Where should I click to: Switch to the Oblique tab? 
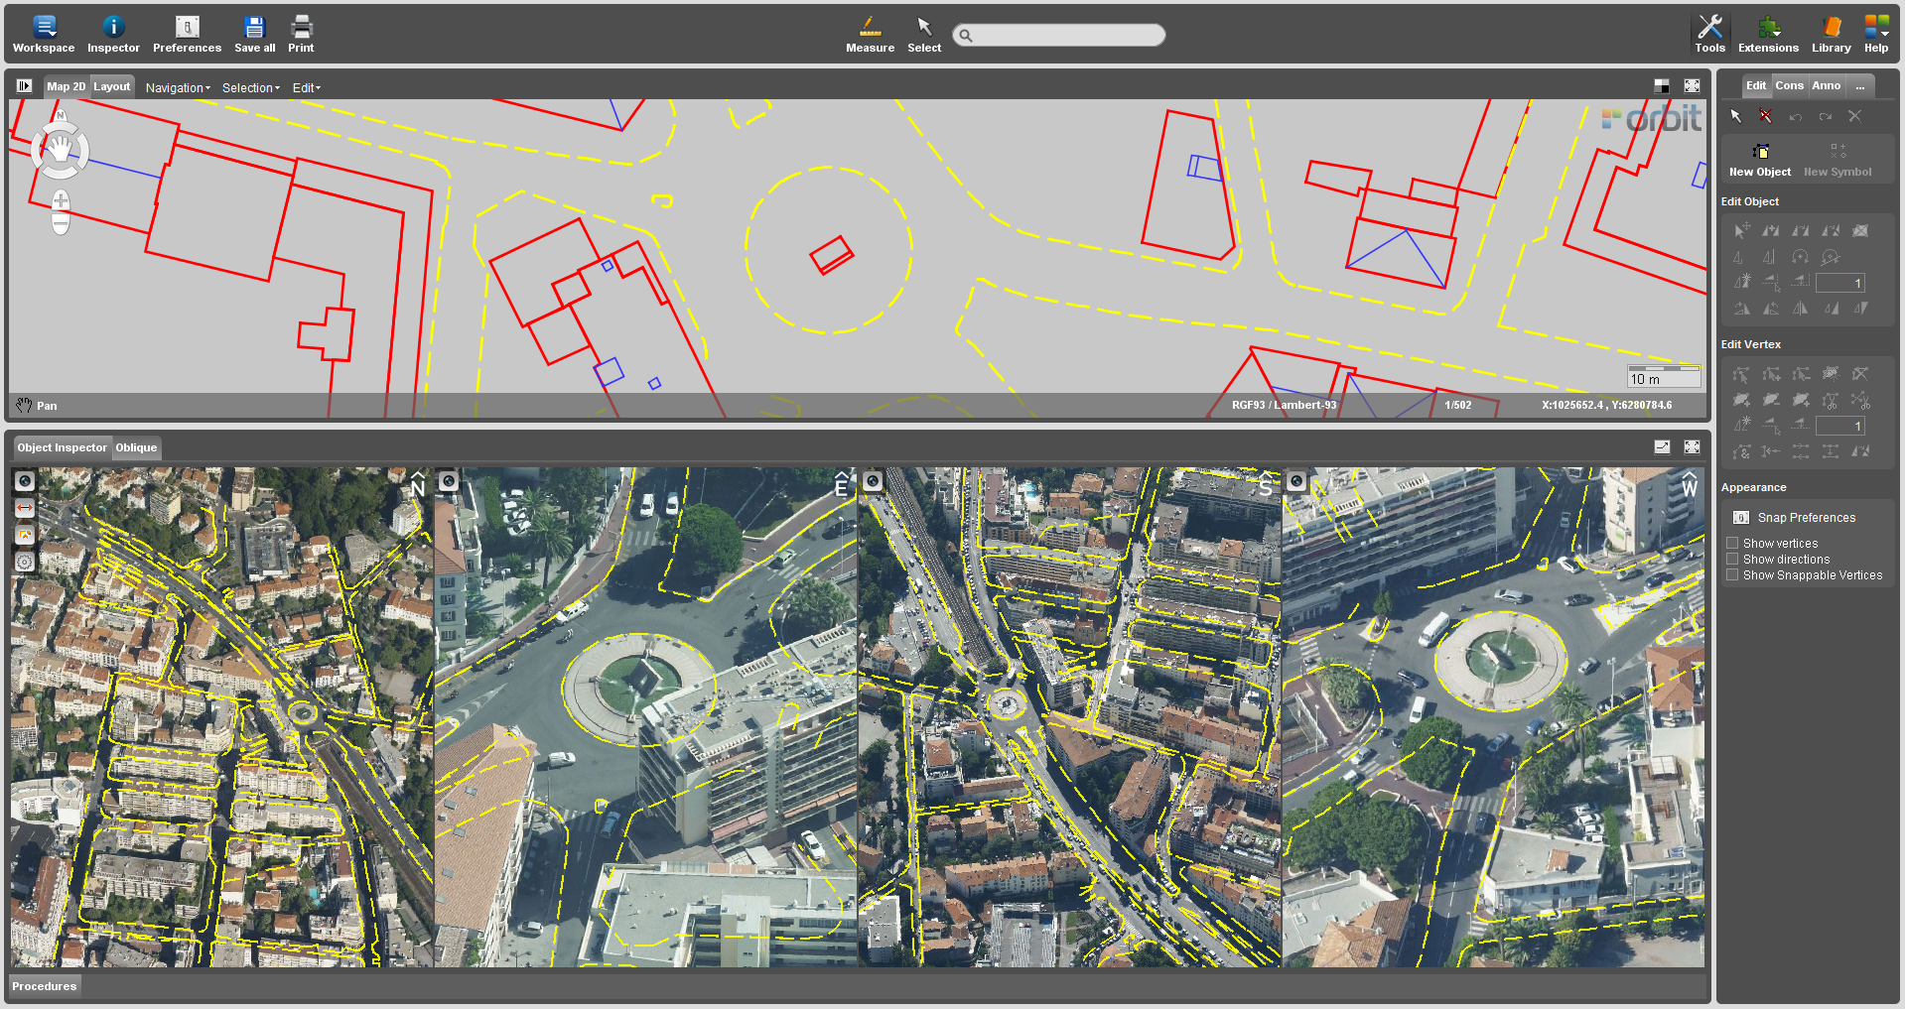pyautogui.click(x=136, y=447)
